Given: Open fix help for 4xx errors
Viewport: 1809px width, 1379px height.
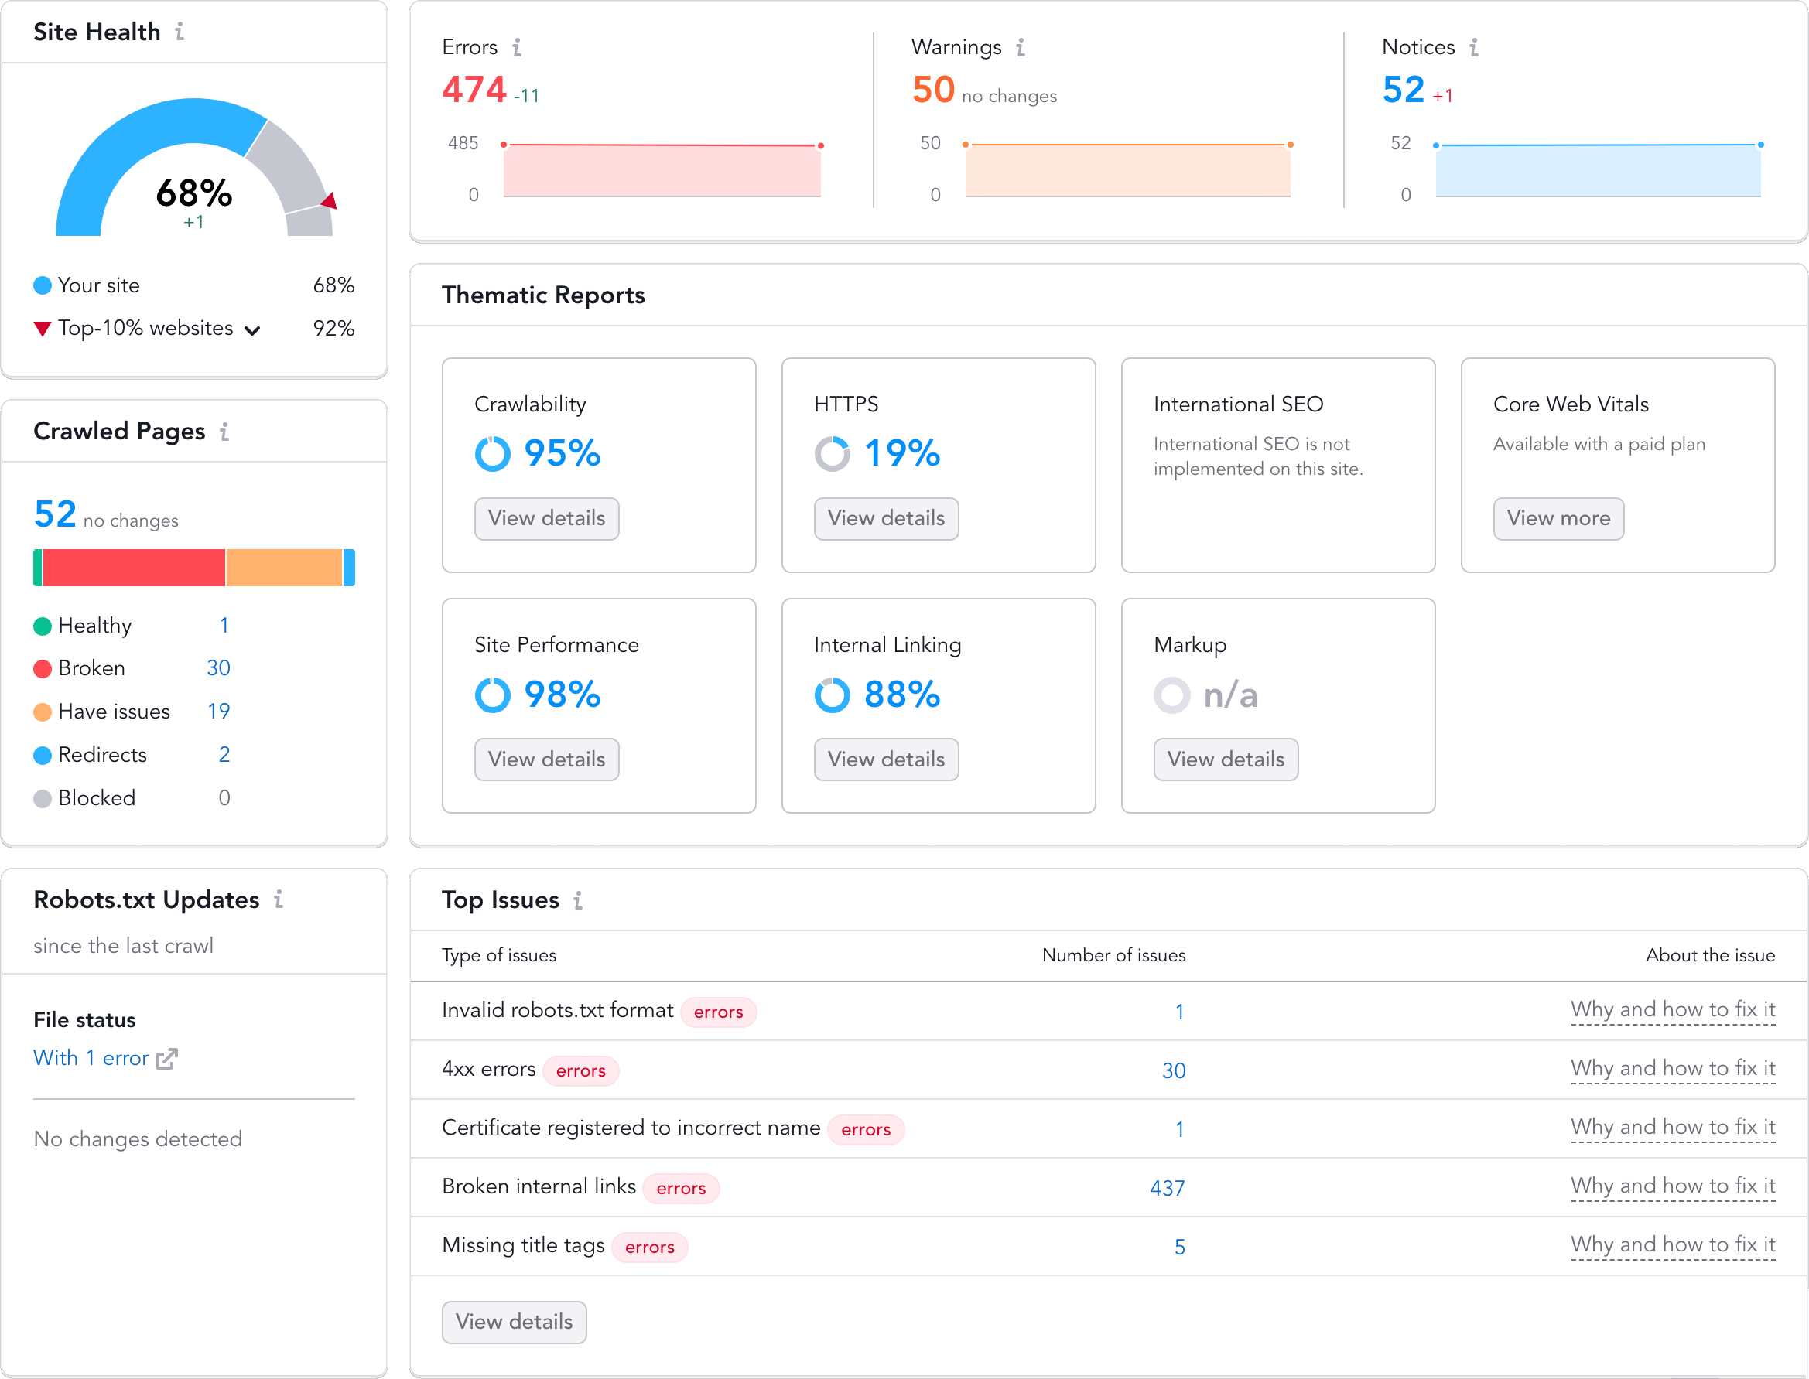Looking at the screenshot, I should click(1673, 1069).
